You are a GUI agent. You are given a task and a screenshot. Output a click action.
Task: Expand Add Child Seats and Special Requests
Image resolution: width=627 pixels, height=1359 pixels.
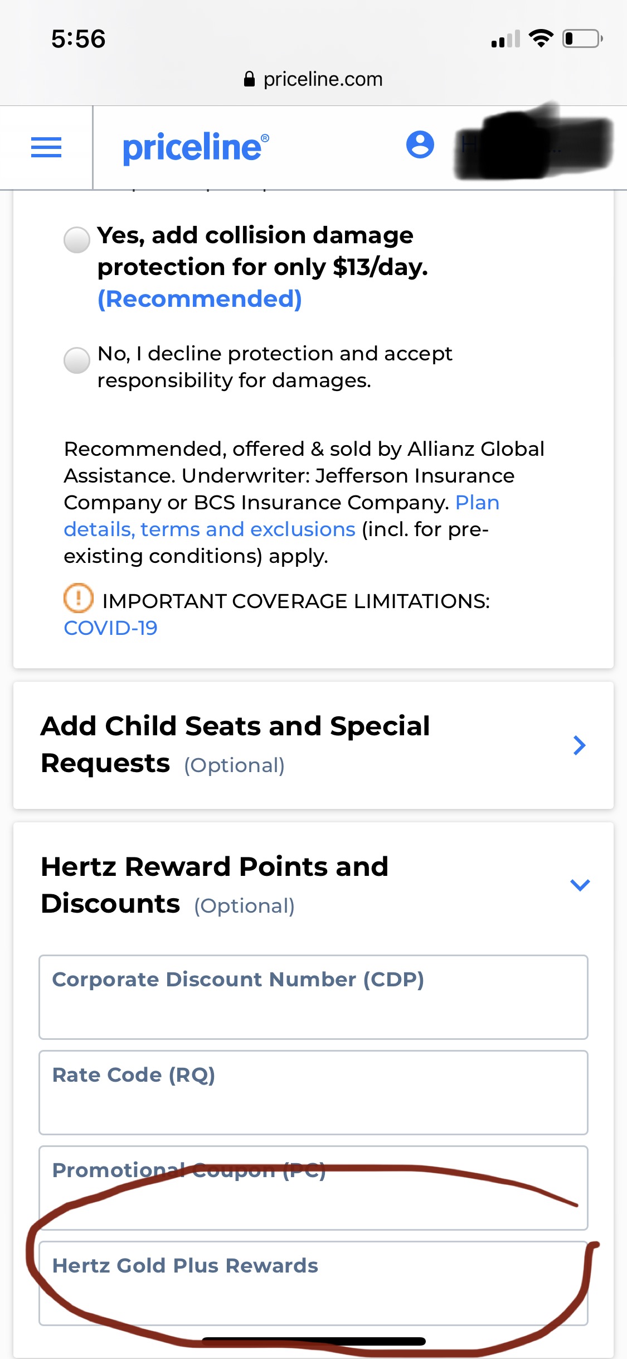tap(579, 745)
